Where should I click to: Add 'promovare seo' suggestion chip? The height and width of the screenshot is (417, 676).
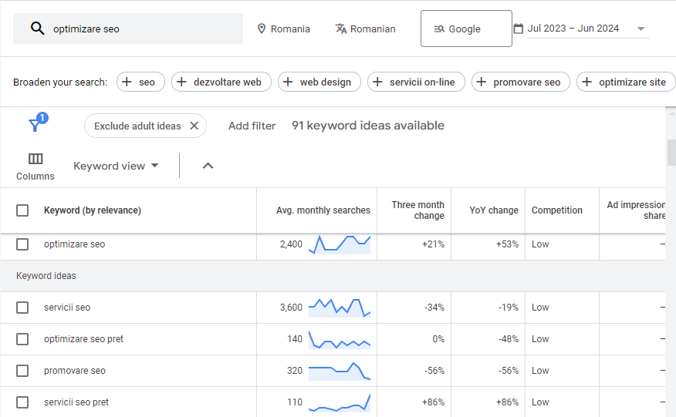[x=520, y=82]
